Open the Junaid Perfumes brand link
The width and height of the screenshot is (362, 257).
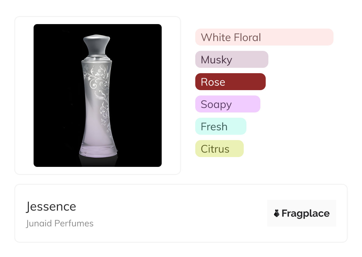coord(60,223)
